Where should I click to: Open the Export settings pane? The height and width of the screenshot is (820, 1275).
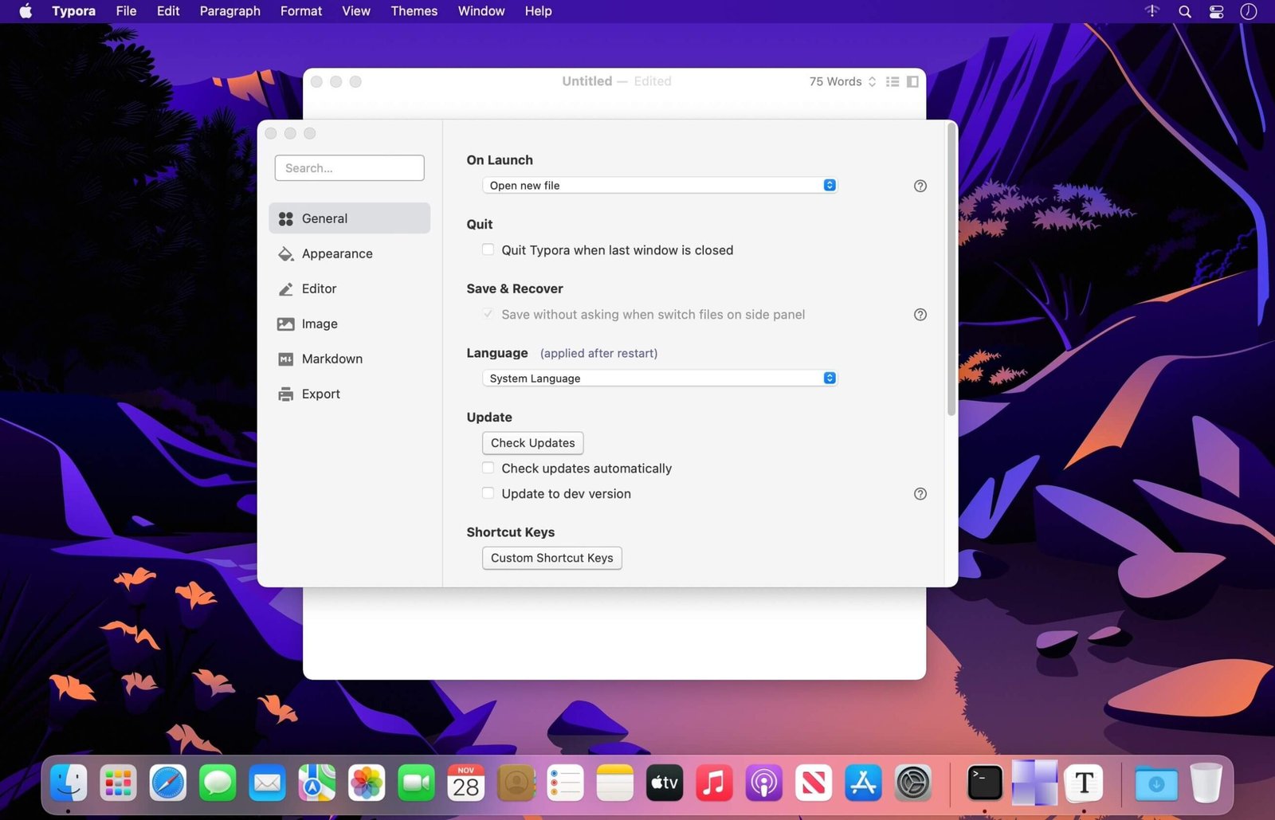[320, 394]
